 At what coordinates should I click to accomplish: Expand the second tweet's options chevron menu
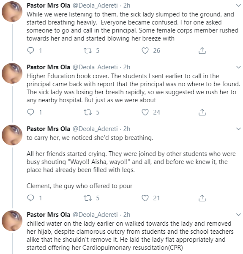pos(238,67)
